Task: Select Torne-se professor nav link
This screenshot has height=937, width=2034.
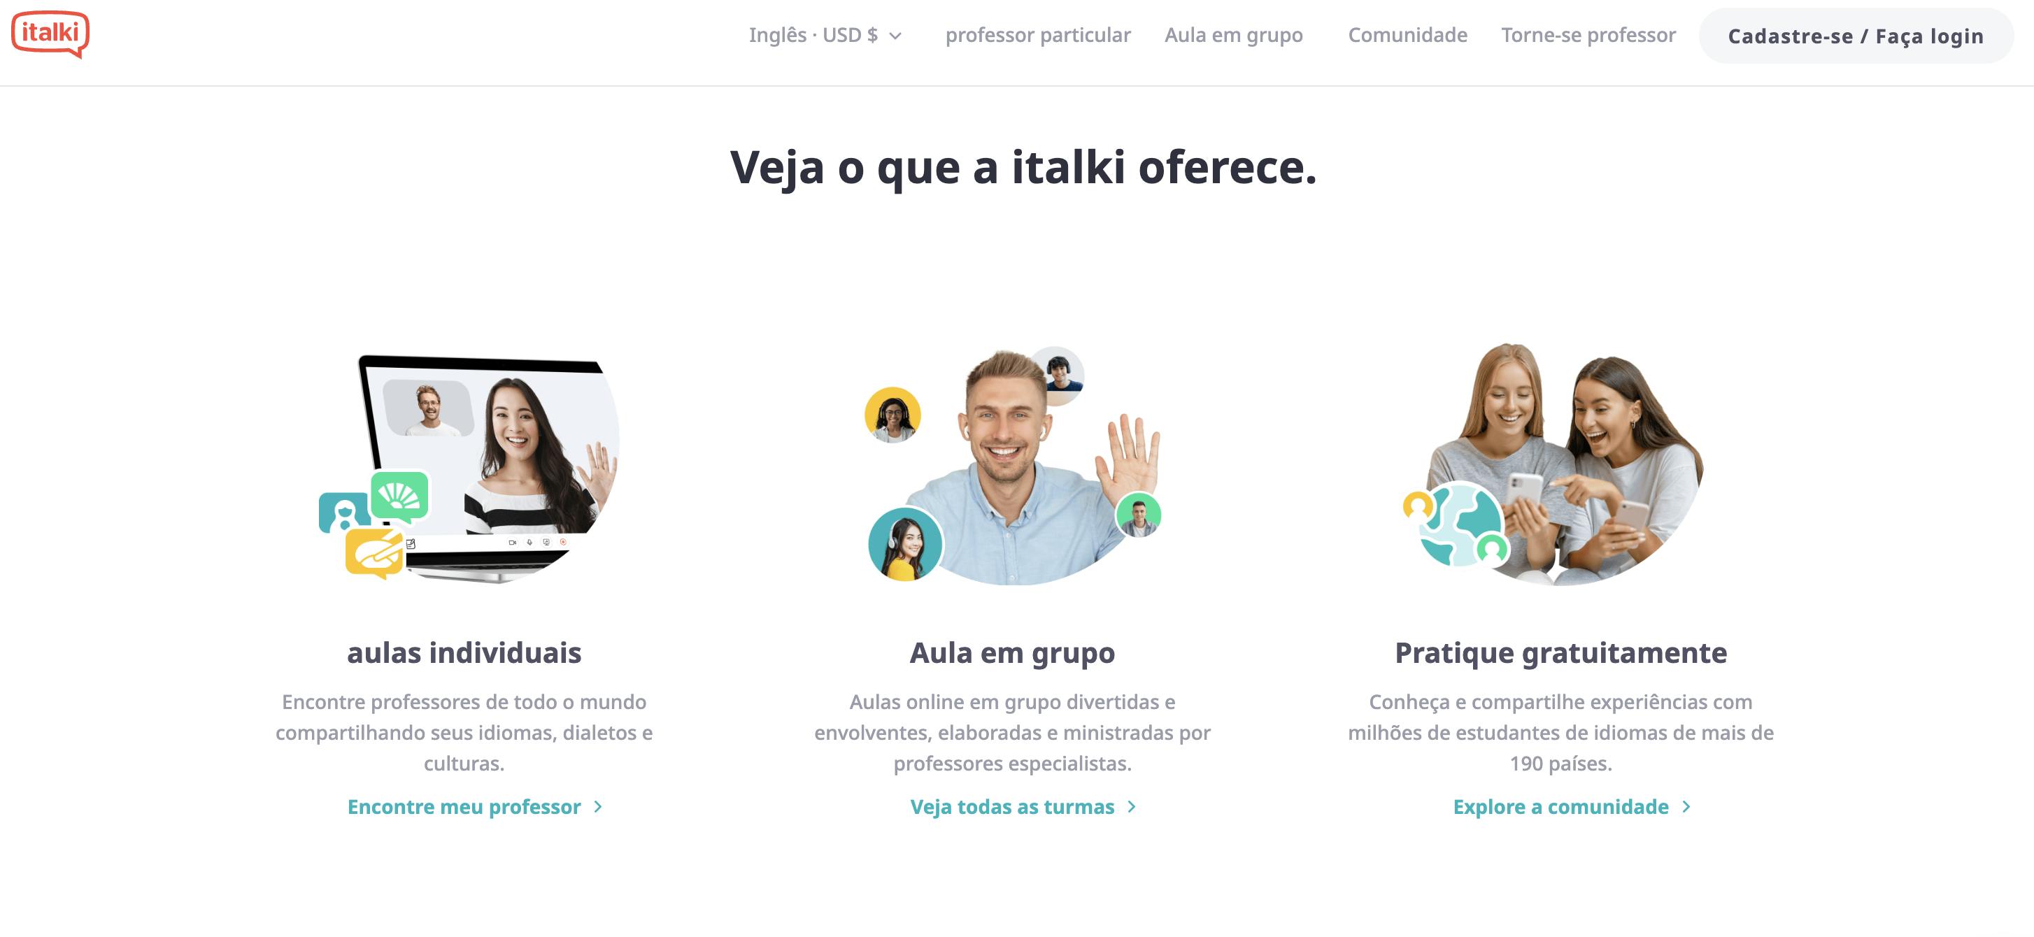Action: coord(1588,36)
